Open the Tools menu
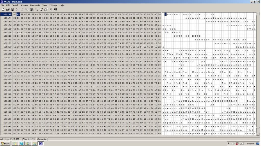The height and width of the screenshot is (146, 261). pyautogui.click(x=45, y=5)
